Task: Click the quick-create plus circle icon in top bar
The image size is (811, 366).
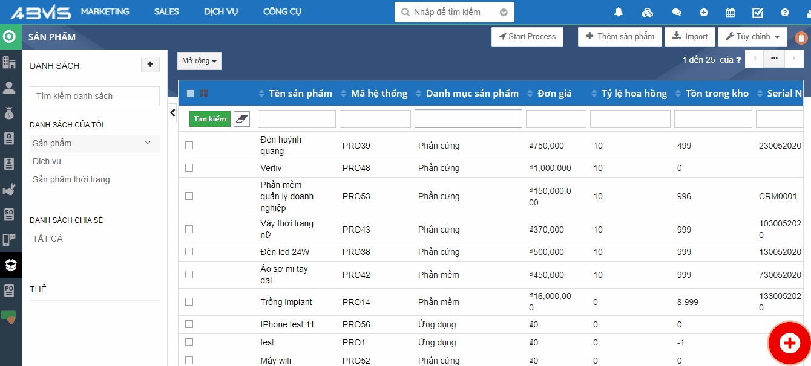Action: coord(704,12)
